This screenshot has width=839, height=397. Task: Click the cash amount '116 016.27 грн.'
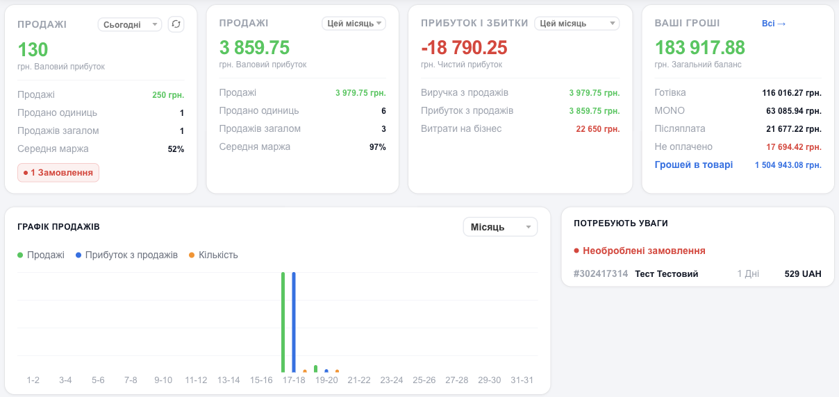(792, 93)
